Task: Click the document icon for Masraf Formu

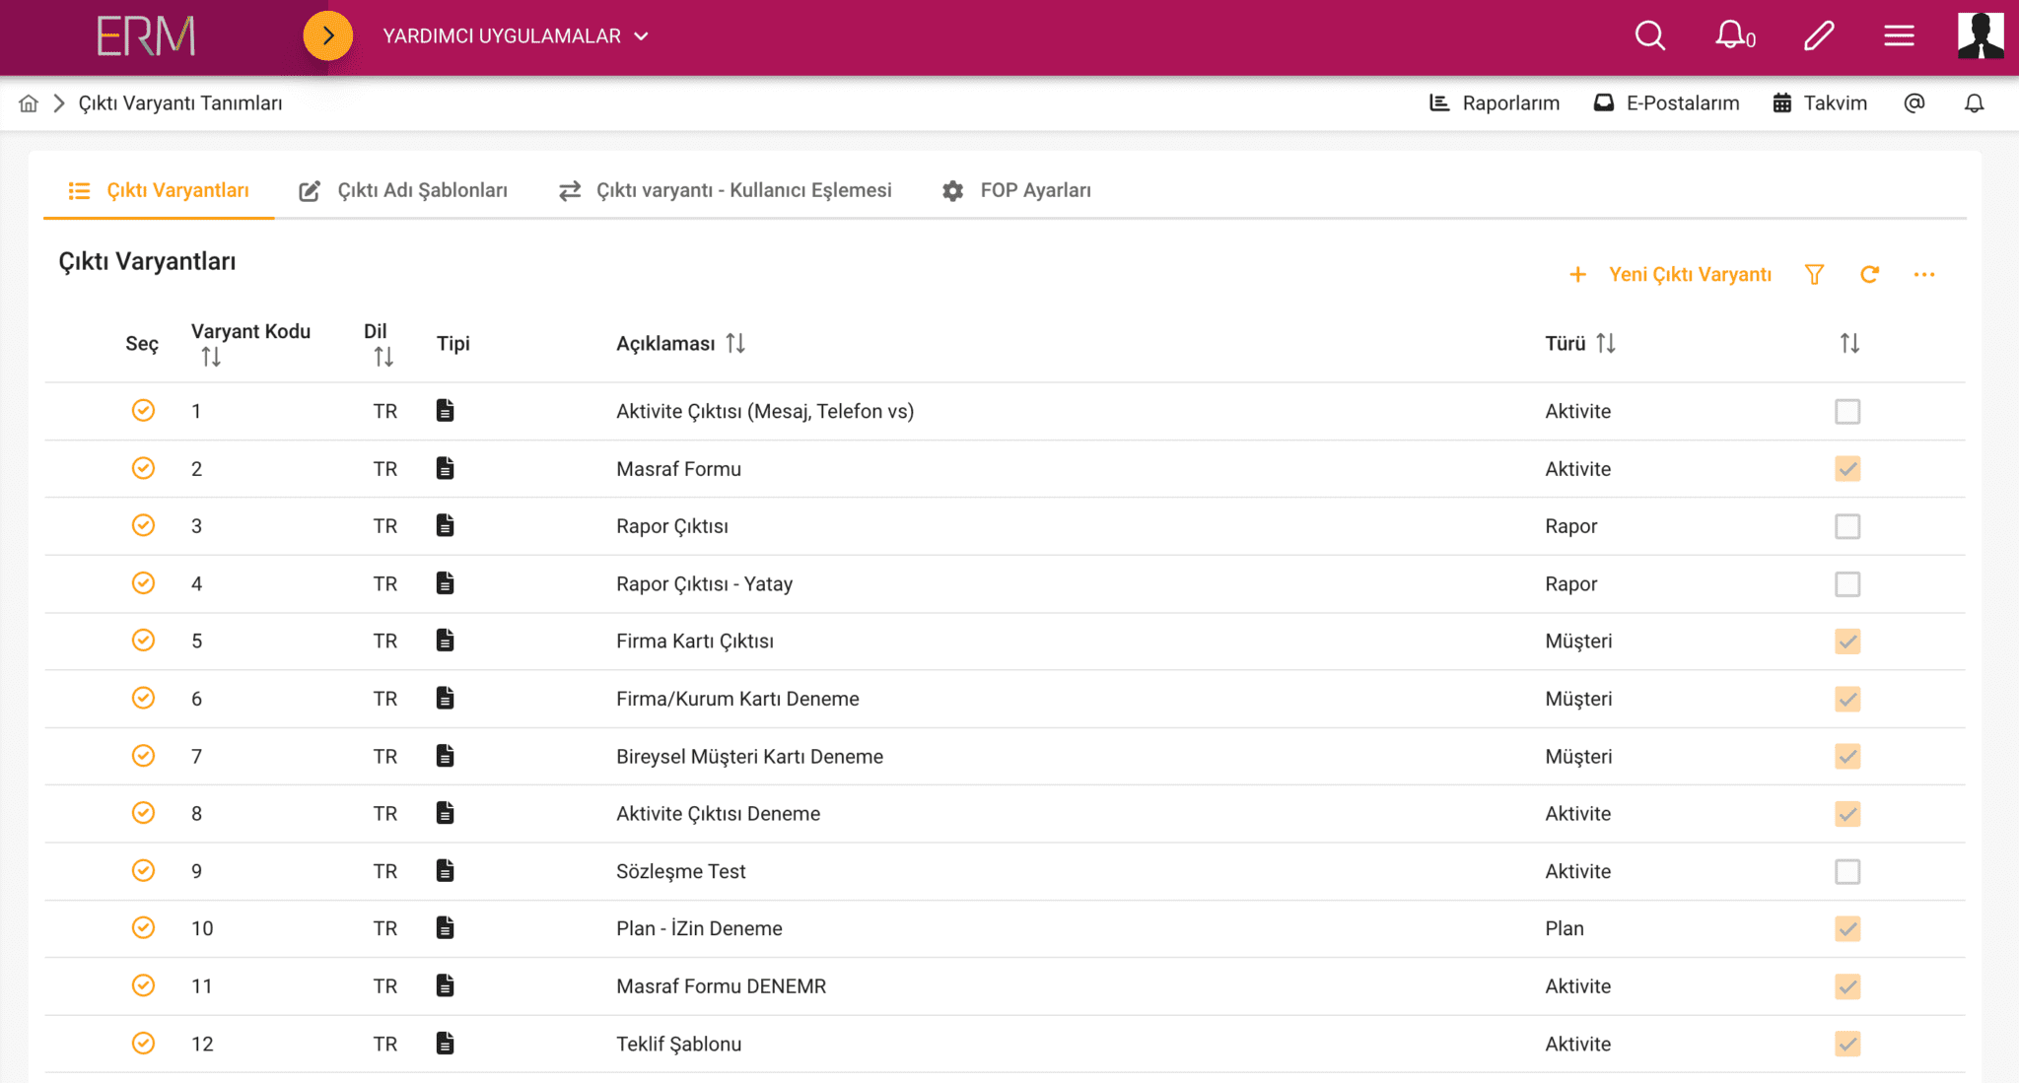Action: pos(446,469)
